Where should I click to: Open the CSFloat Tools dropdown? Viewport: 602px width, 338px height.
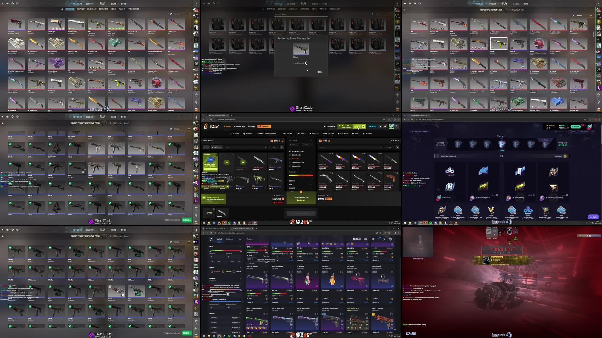pyautogui.click(x=250, y=239)
